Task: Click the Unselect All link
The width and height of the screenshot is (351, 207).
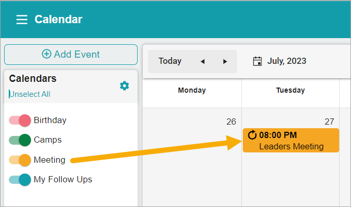Action: [x=29, y=94]
